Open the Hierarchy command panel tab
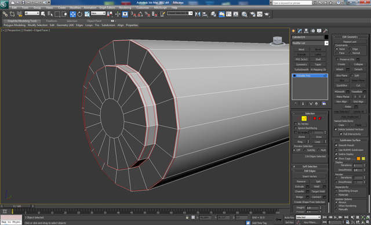 pos(307,31)
